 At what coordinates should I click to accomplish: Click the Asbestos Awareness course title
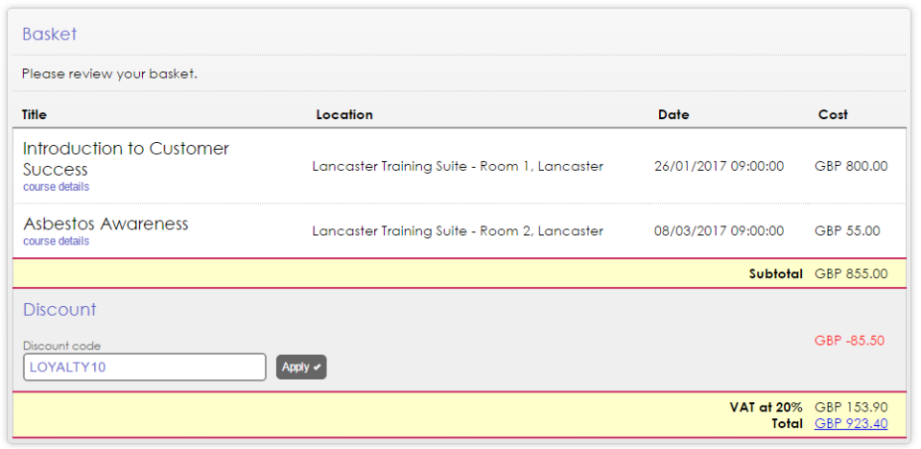pyautogui.click(x=106, y=224)
